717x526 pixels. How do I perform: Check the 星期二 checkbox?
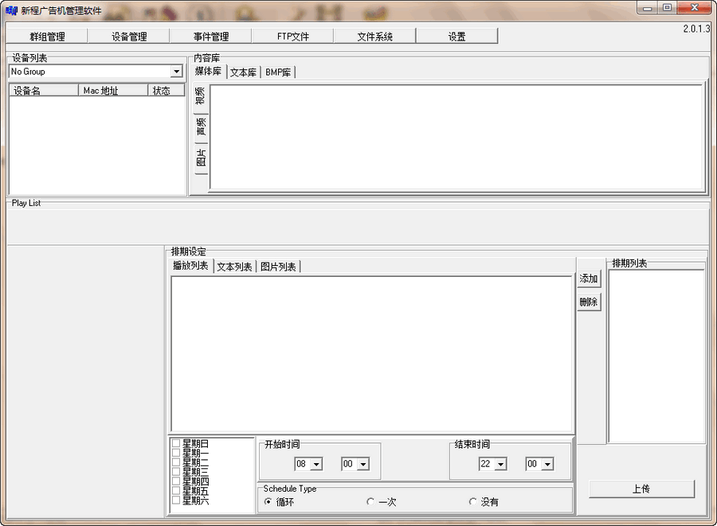[175, 462]
